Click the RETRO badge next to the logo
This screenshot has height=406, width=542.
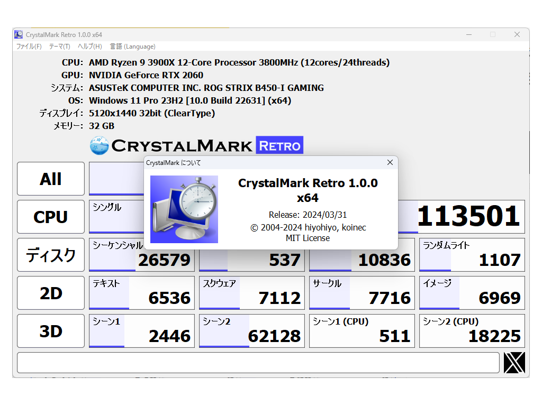pos(280,145)
